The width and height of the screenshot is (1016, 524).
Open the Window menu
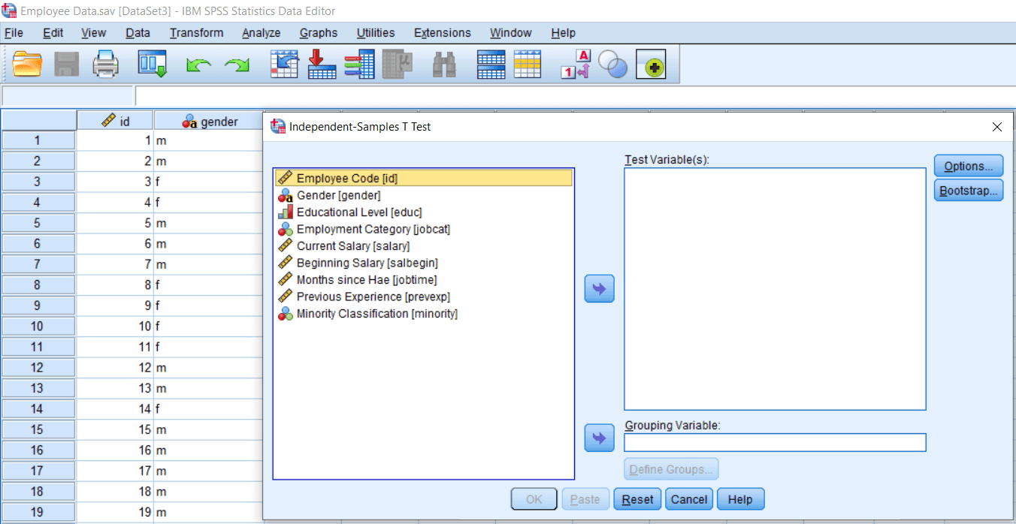[x=511, y=33]
